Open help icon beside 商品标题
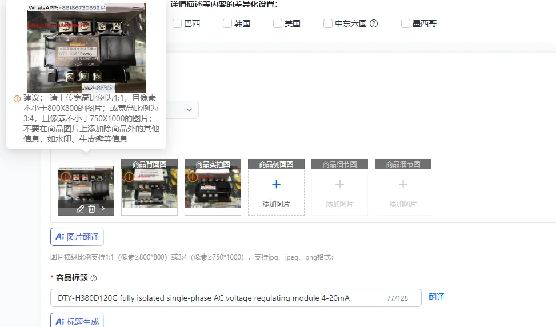 click(x=94, y=278)
